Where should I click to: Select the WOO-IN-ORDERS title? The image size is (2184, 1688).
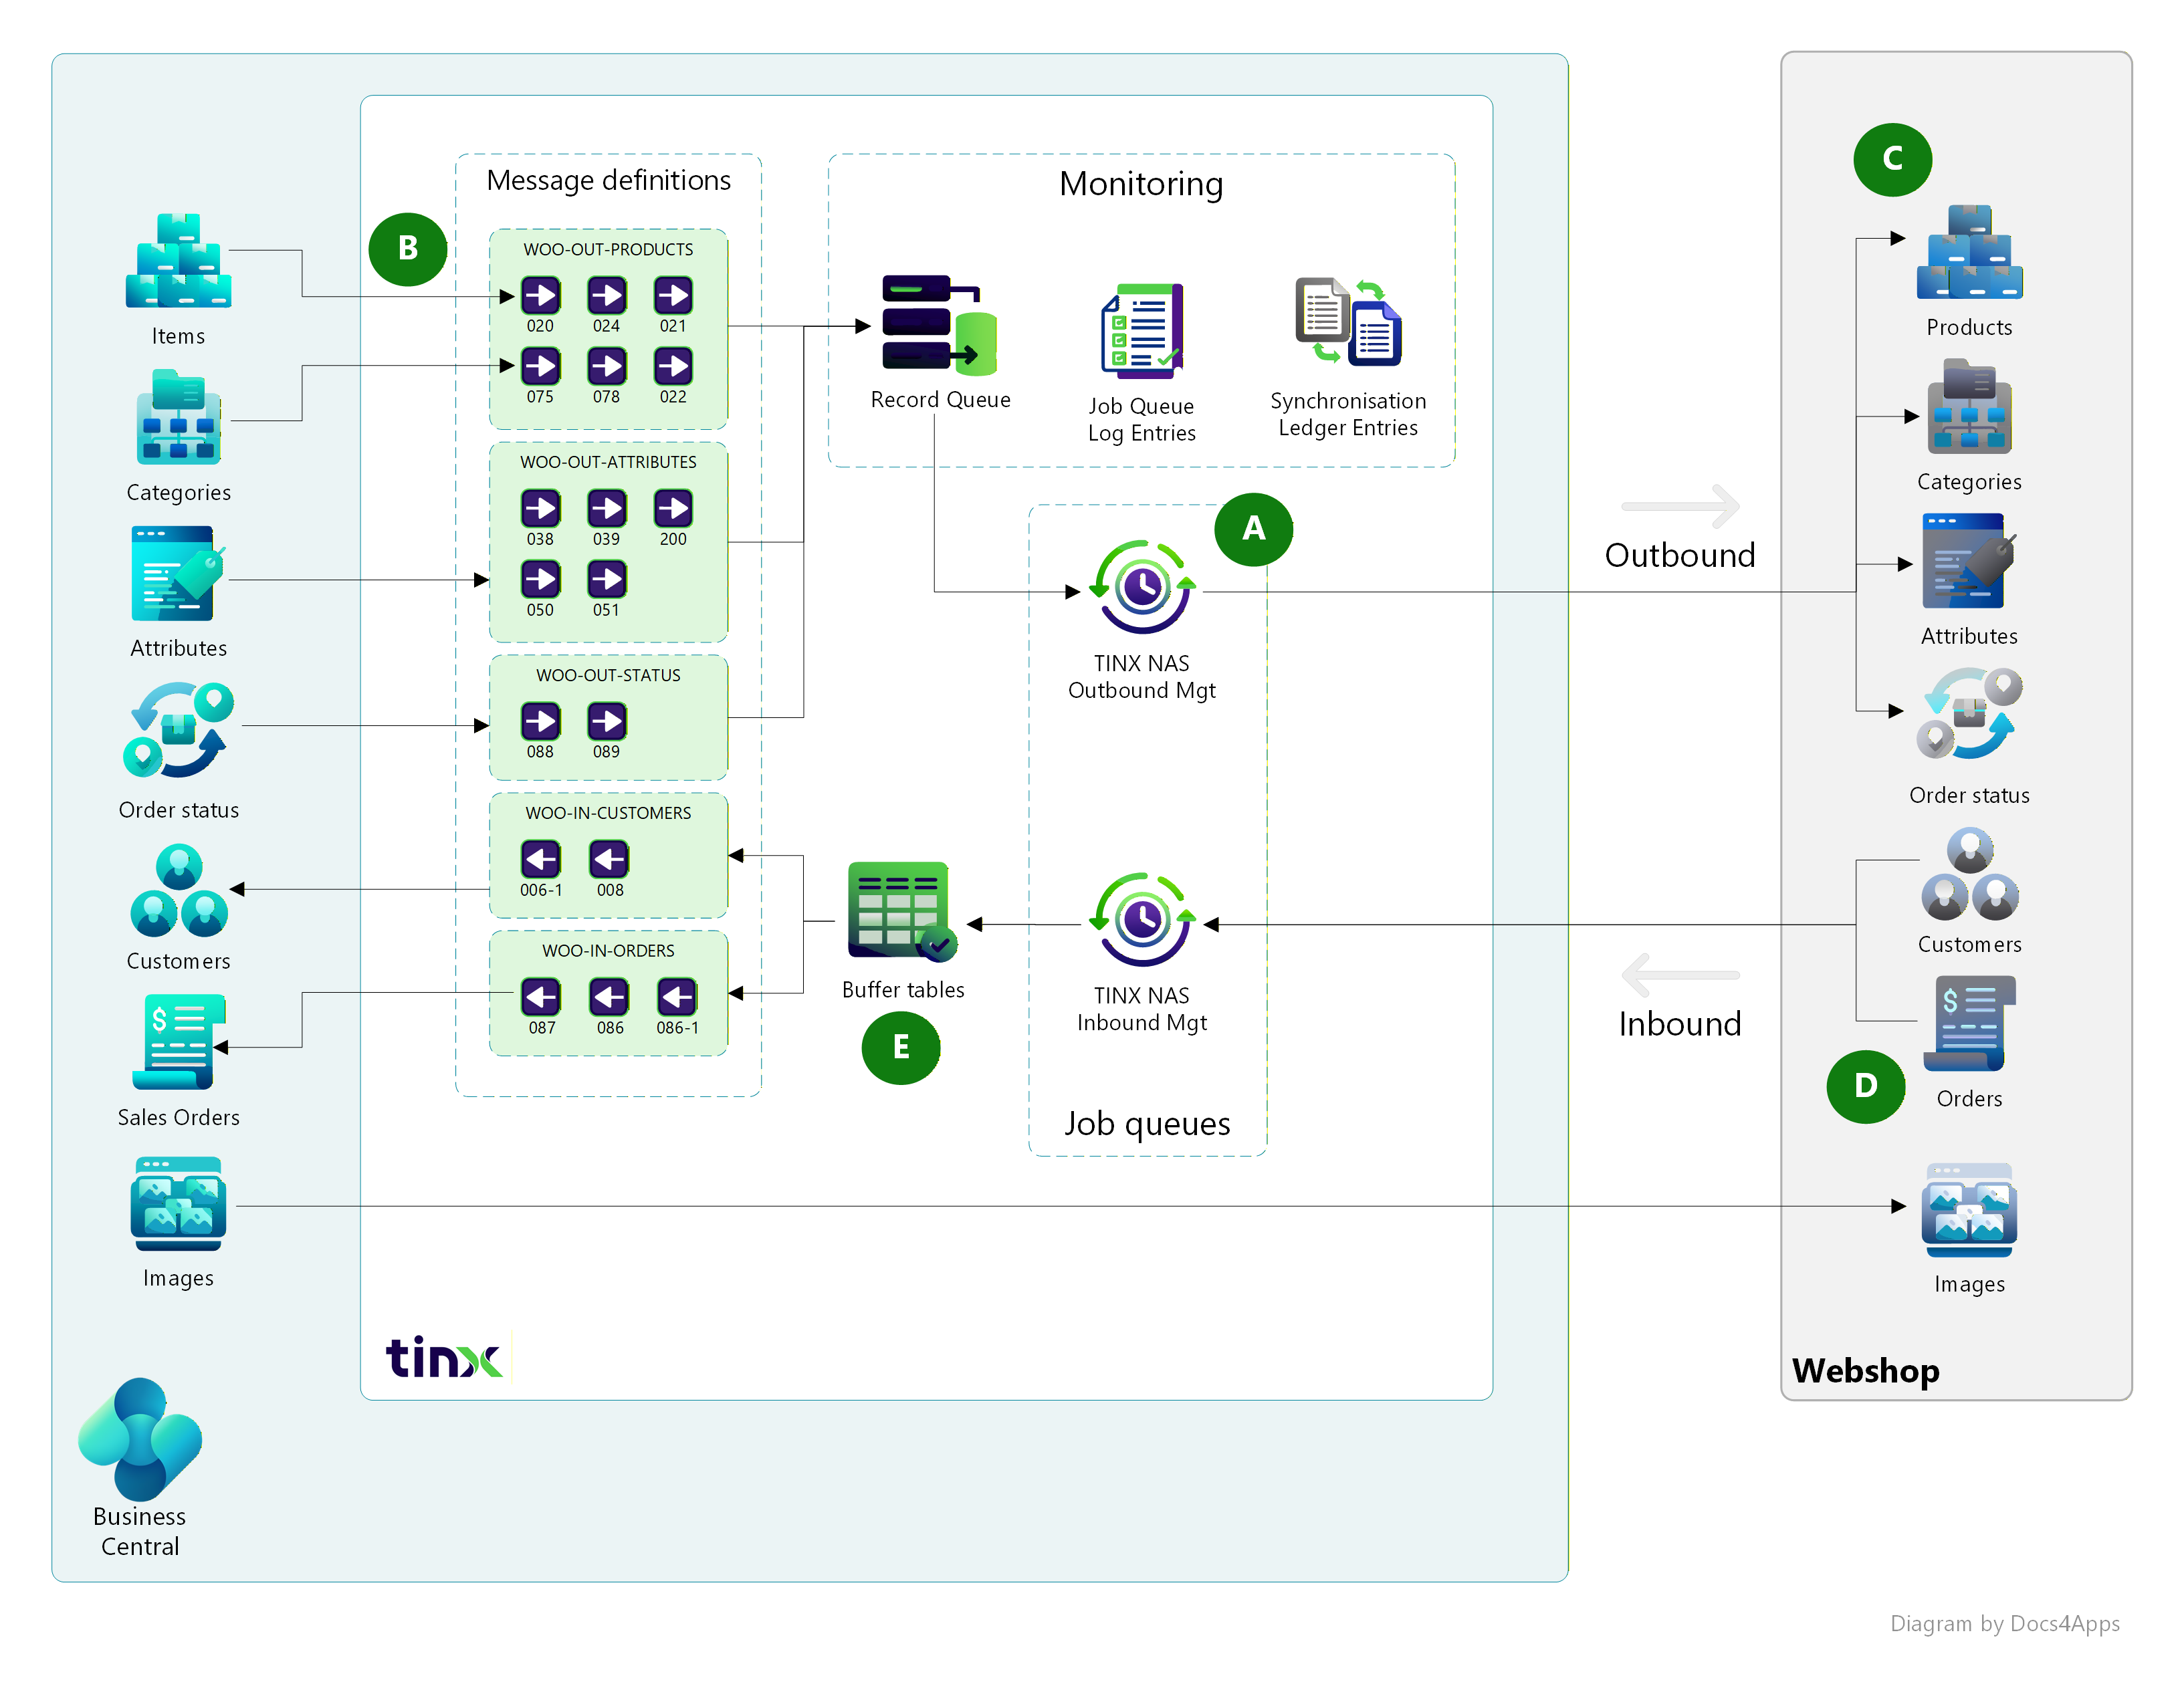pyautogui.click(x=608, y=951)
